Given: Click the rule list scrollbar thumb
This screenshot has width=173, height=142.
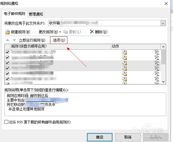Looking at the screenshot, I should [163, 57].
